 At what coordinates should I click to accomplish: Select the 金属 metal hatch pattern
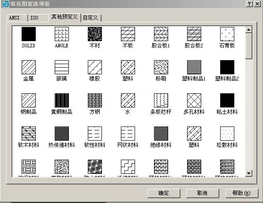point(29,67)
